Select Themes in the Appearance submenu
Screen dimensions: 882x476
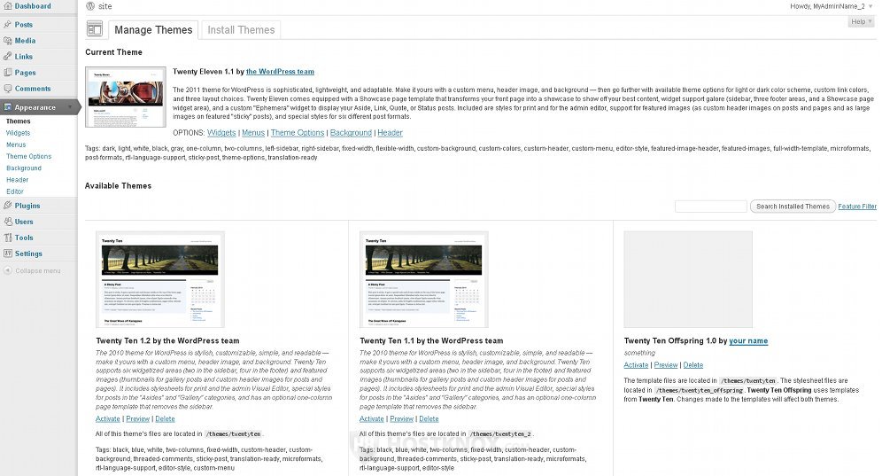click(x=19, y=121)
